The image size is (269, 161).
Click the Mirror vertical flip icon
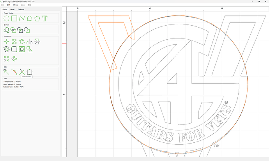37,42
